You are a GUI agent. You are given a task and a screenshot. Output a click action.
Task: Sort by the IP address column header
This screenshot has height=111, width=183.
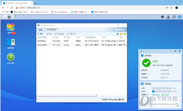tap(55, 38)
